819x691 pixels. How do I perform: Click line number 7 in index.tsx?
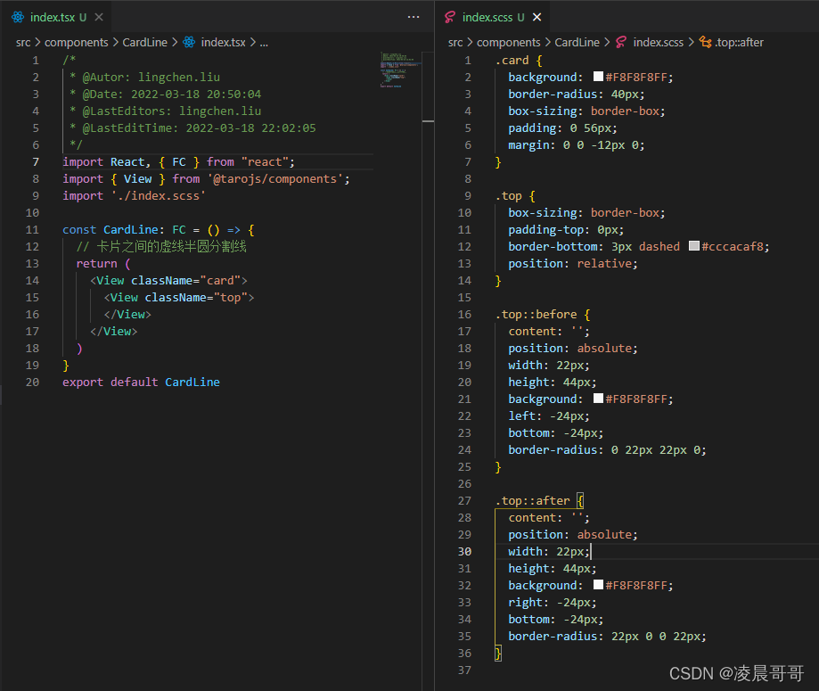point(36,162)
